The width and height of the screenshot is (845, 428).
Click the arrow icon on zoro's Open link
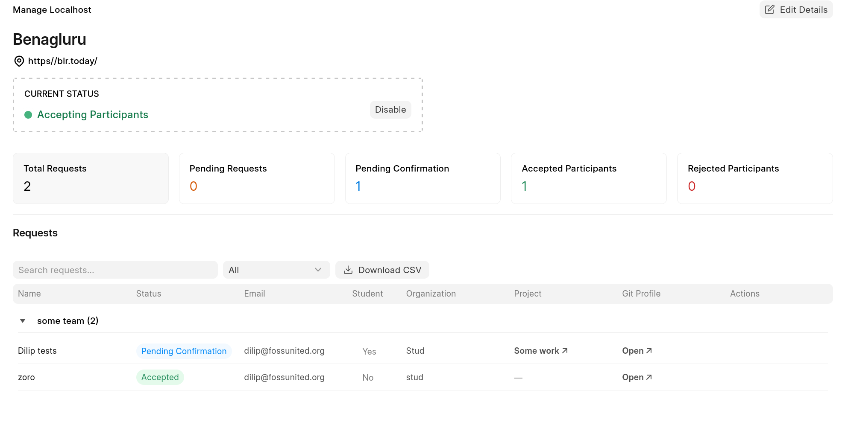(648, 377)
